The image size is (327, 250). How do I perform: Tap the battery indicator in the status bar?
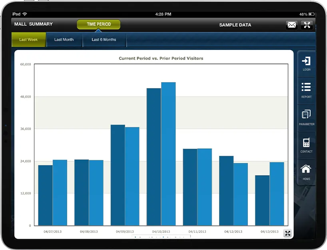pos(311,14)
